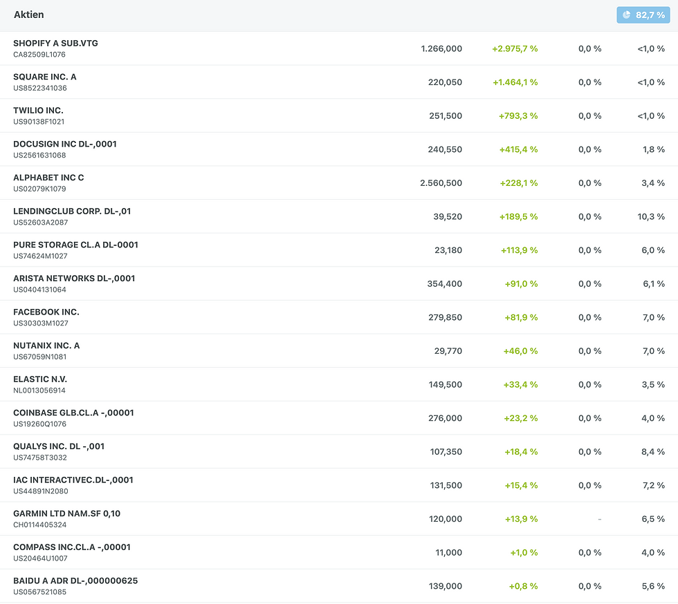Click ISIN US44891N2080
678x604 pixels.
coord(41,491)
